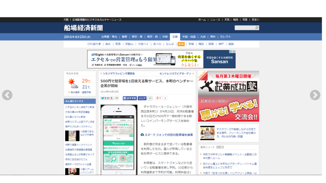Viewport: 326px width, 183px height.
Task: Click the sun and cloud weather icon
Action: click(73, 83)
